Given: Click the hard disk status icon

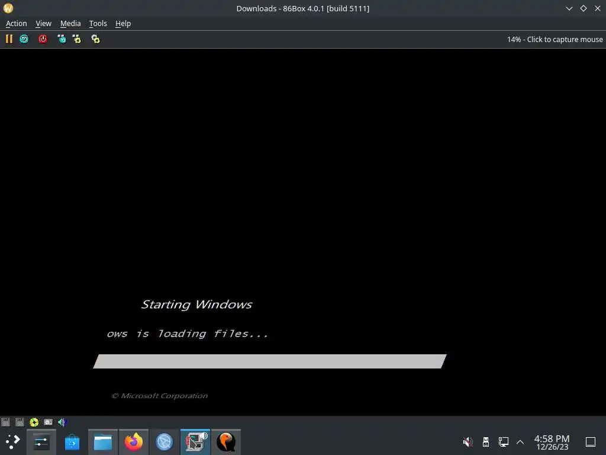Looking at the screenshot, I should click(x=49, y=422).
